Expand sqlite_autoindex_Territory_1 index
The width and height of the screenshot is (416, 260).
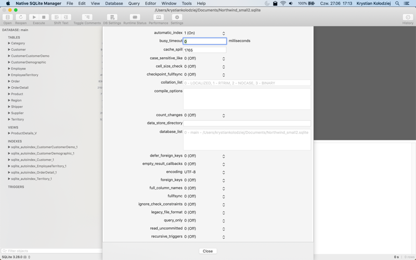[x=9, y=179]
